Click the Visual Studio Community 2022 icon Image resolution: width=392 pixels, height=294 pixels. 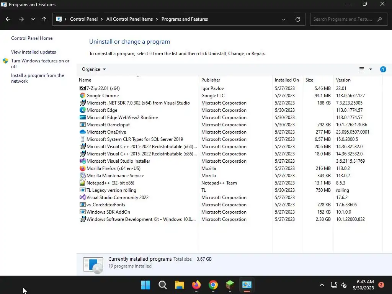click(x=83, y=197)
